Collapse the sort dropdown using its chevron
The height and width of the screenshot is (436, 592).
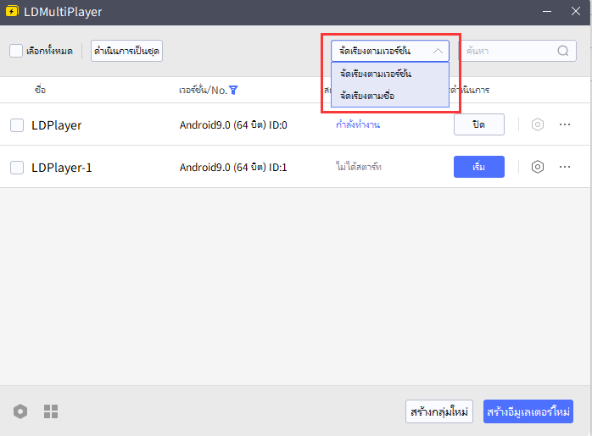click(438, 51)
